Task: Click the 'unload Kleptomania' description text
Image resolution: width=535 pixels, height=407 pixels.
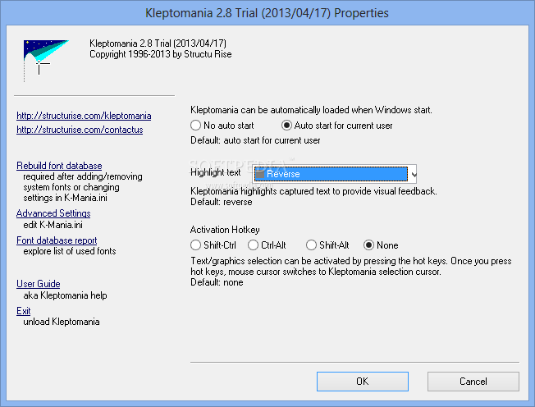Action: (x=62, y=322)
